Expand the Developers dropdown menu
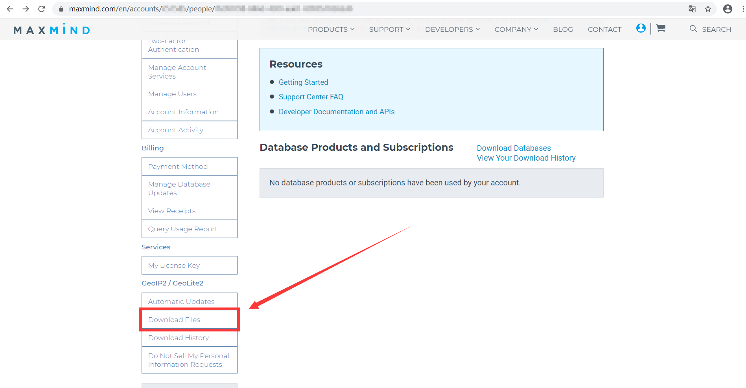Screen dimensions: 746x388 (x=452, y=29)
